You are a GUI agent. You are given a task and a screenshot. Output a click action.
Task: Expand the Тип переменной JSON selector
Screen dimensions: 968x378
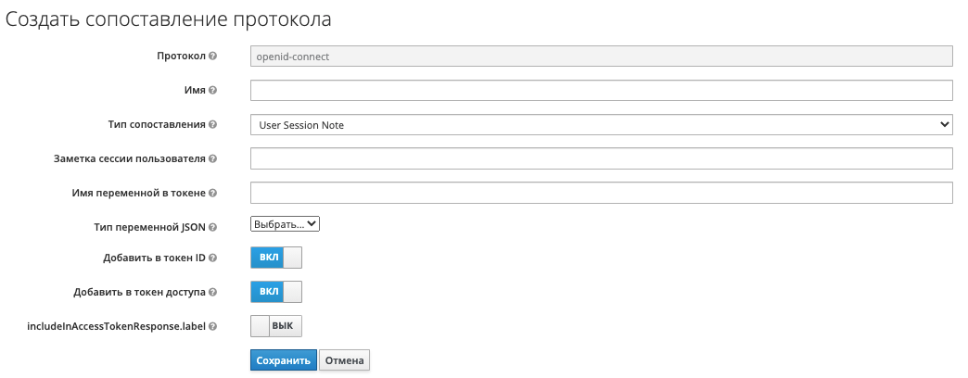(x=285, y=224)
